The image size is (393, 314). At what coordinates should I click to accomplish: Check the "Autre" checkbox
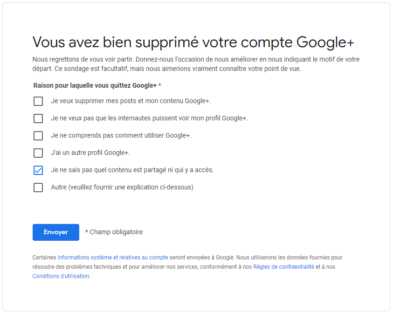[38, 188]
